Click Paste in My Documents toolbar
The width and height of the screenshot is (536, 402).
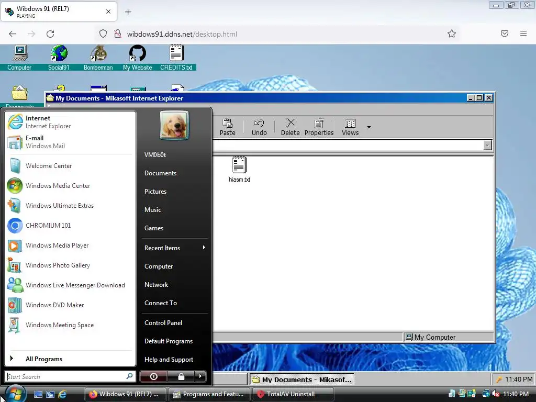[x=227, y=127]
